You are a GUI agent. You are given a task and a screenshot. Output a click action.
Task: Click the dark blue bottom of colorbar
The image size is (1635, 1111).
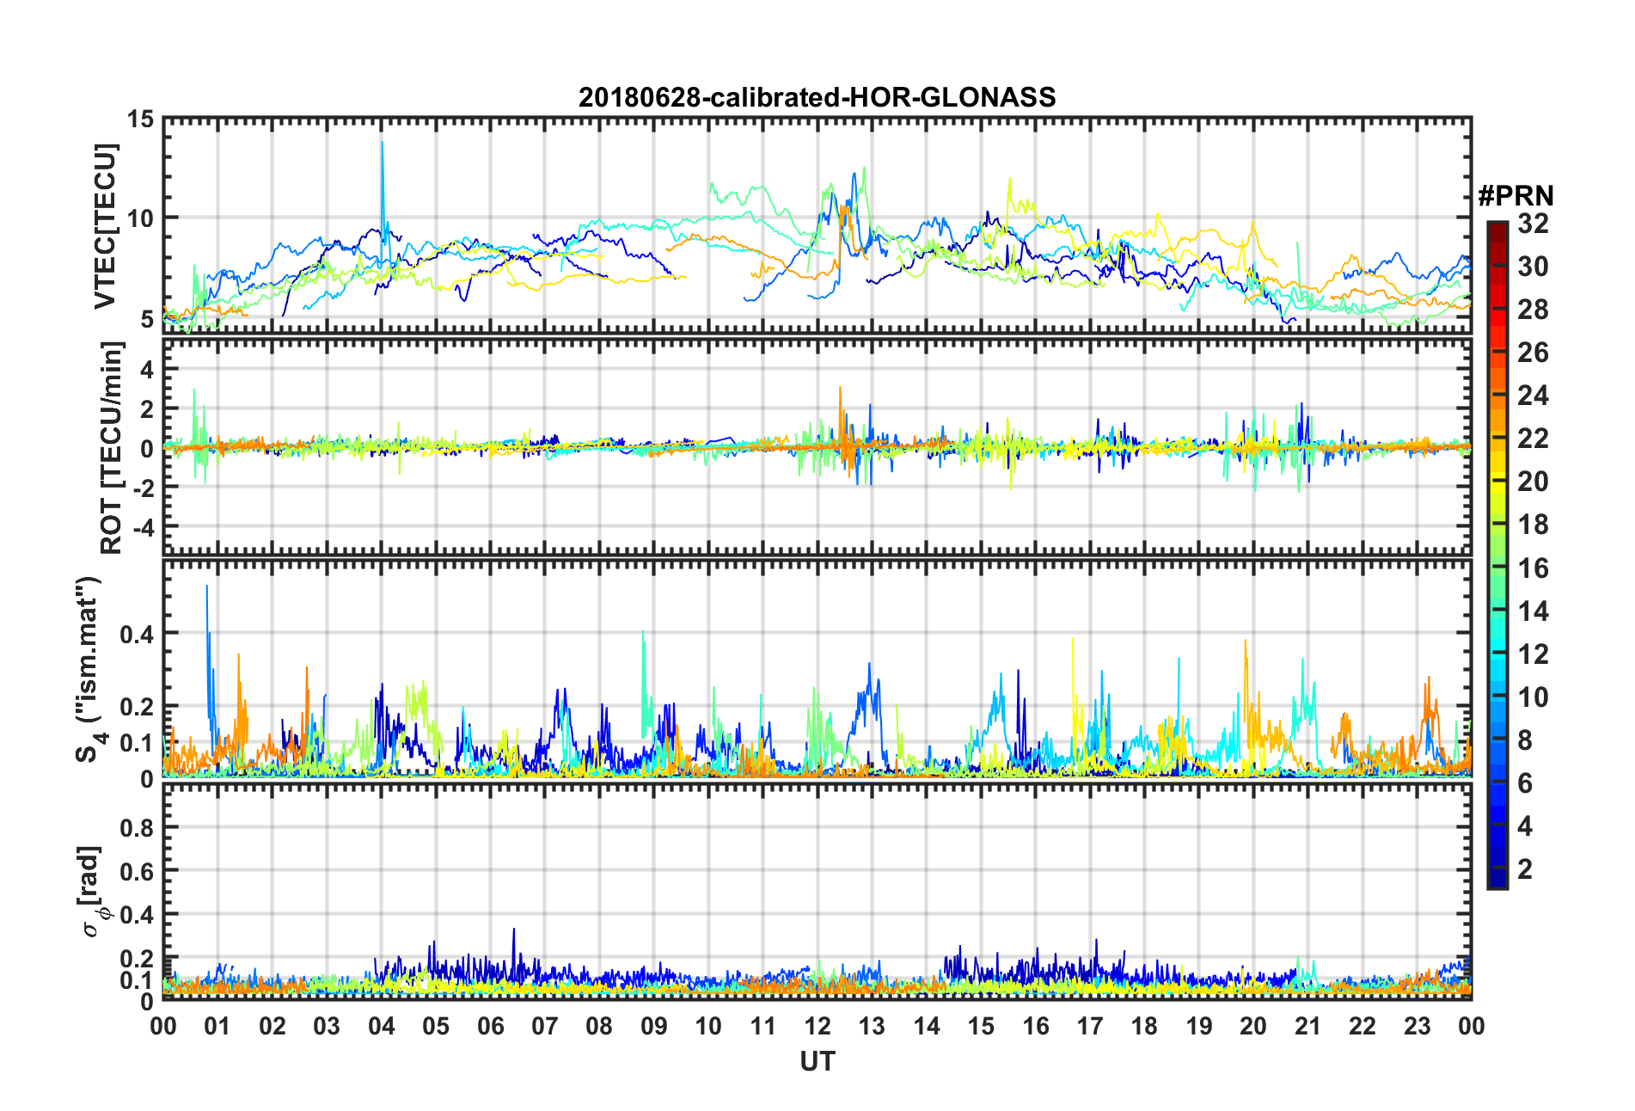pyautogui.click(x=1497, y=881)
